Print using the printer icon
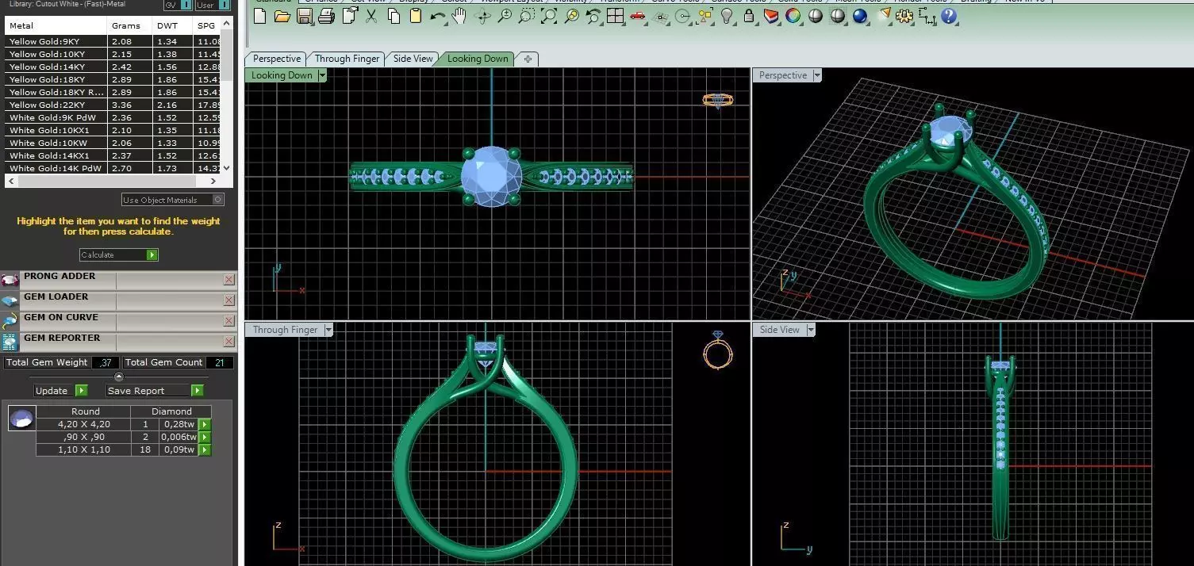This screenshot has height=566, width=1194. point(326,16)
